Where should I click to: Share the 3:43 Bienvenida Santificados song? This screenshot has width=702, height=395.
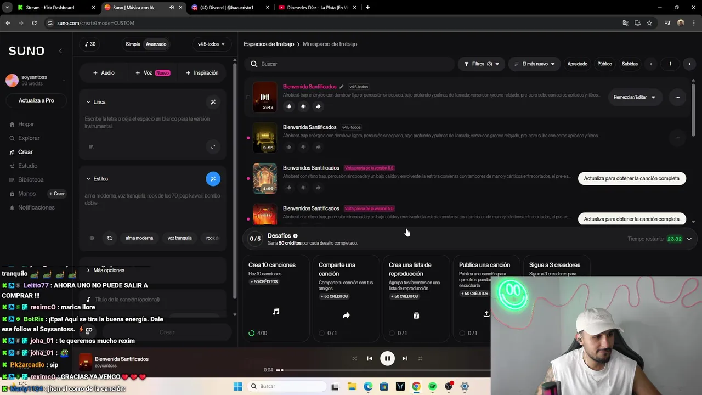click(318, 106)
